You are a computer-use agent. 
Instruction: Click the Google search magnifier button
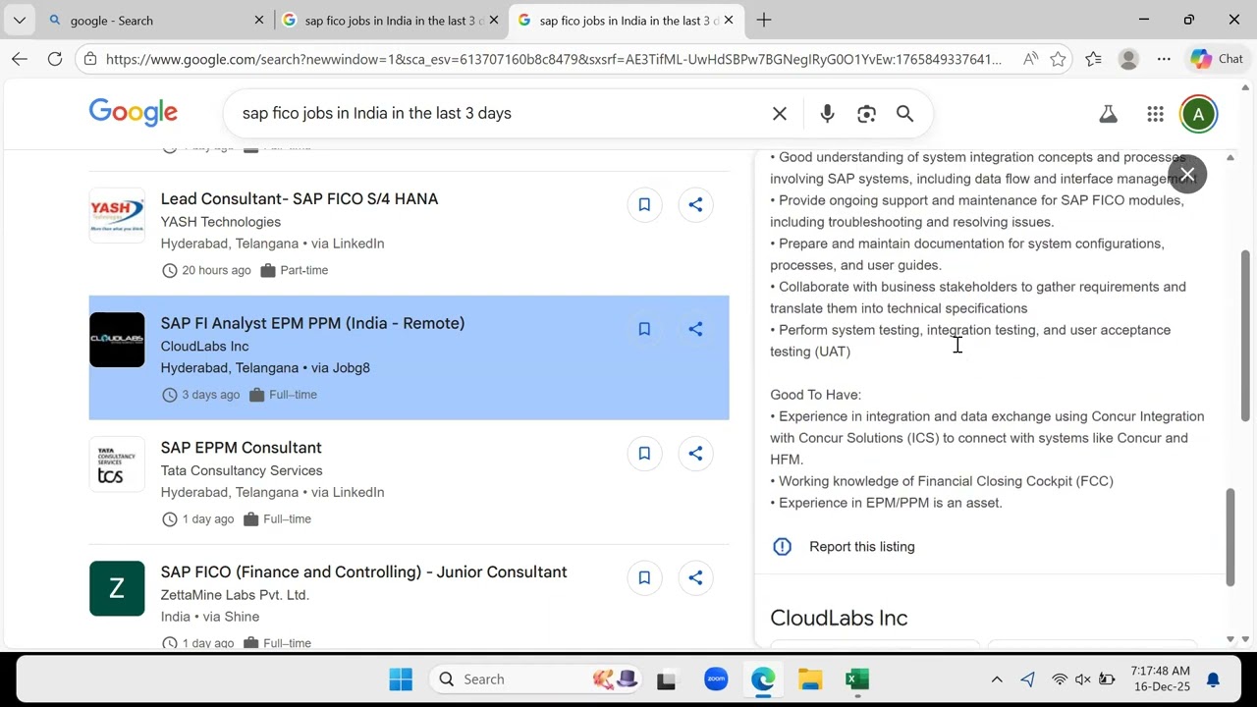[904, 114]
